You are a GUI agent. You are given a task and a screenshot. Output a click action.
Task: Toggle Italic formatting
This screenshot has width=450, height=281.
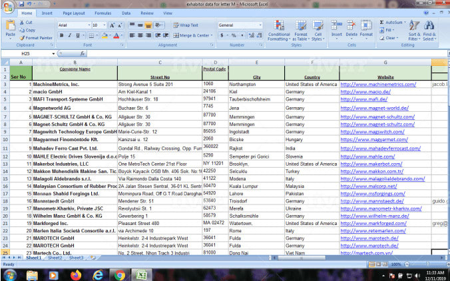coord(69,35)
